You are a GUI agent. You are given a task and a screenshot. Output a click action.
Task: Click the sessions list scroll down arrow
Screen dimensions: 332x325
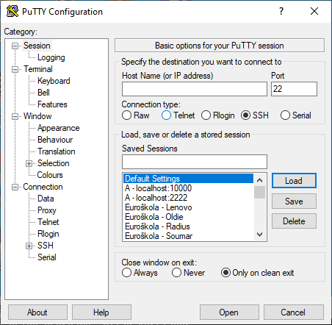tap(259, 235)
